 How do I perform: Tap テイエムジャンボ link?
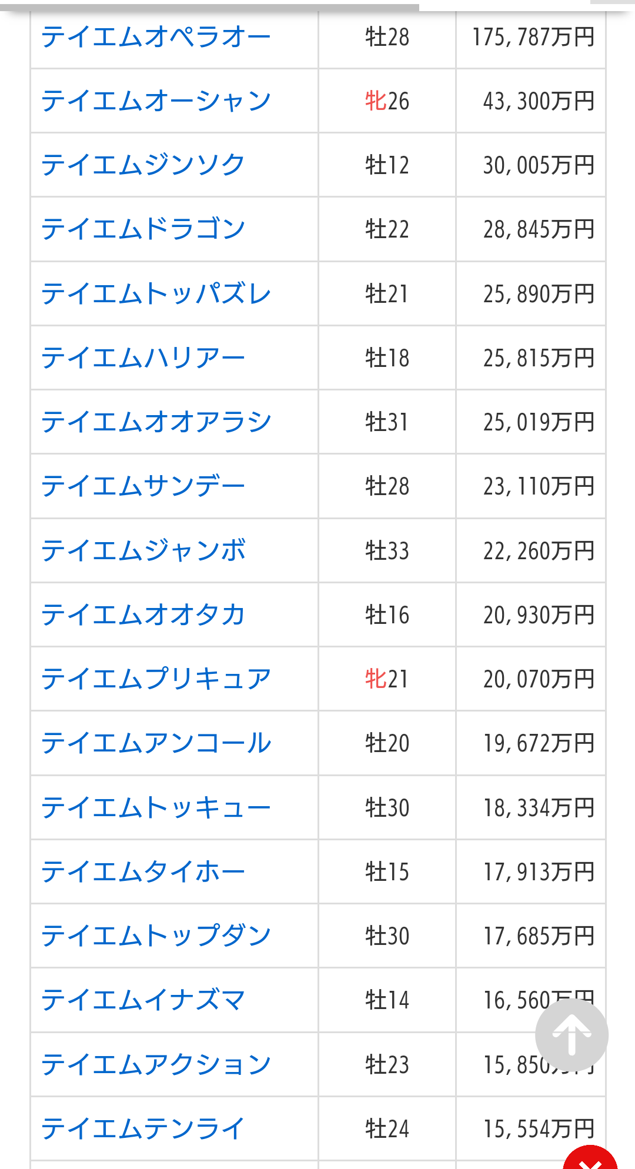pyautogui.click(x=143, y=551)
